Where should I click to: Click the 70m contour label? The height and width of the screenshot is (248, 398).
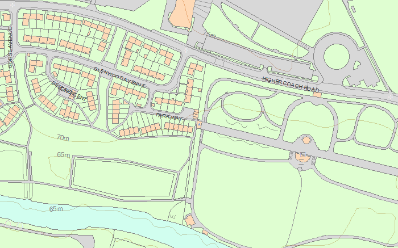[63, 138]
